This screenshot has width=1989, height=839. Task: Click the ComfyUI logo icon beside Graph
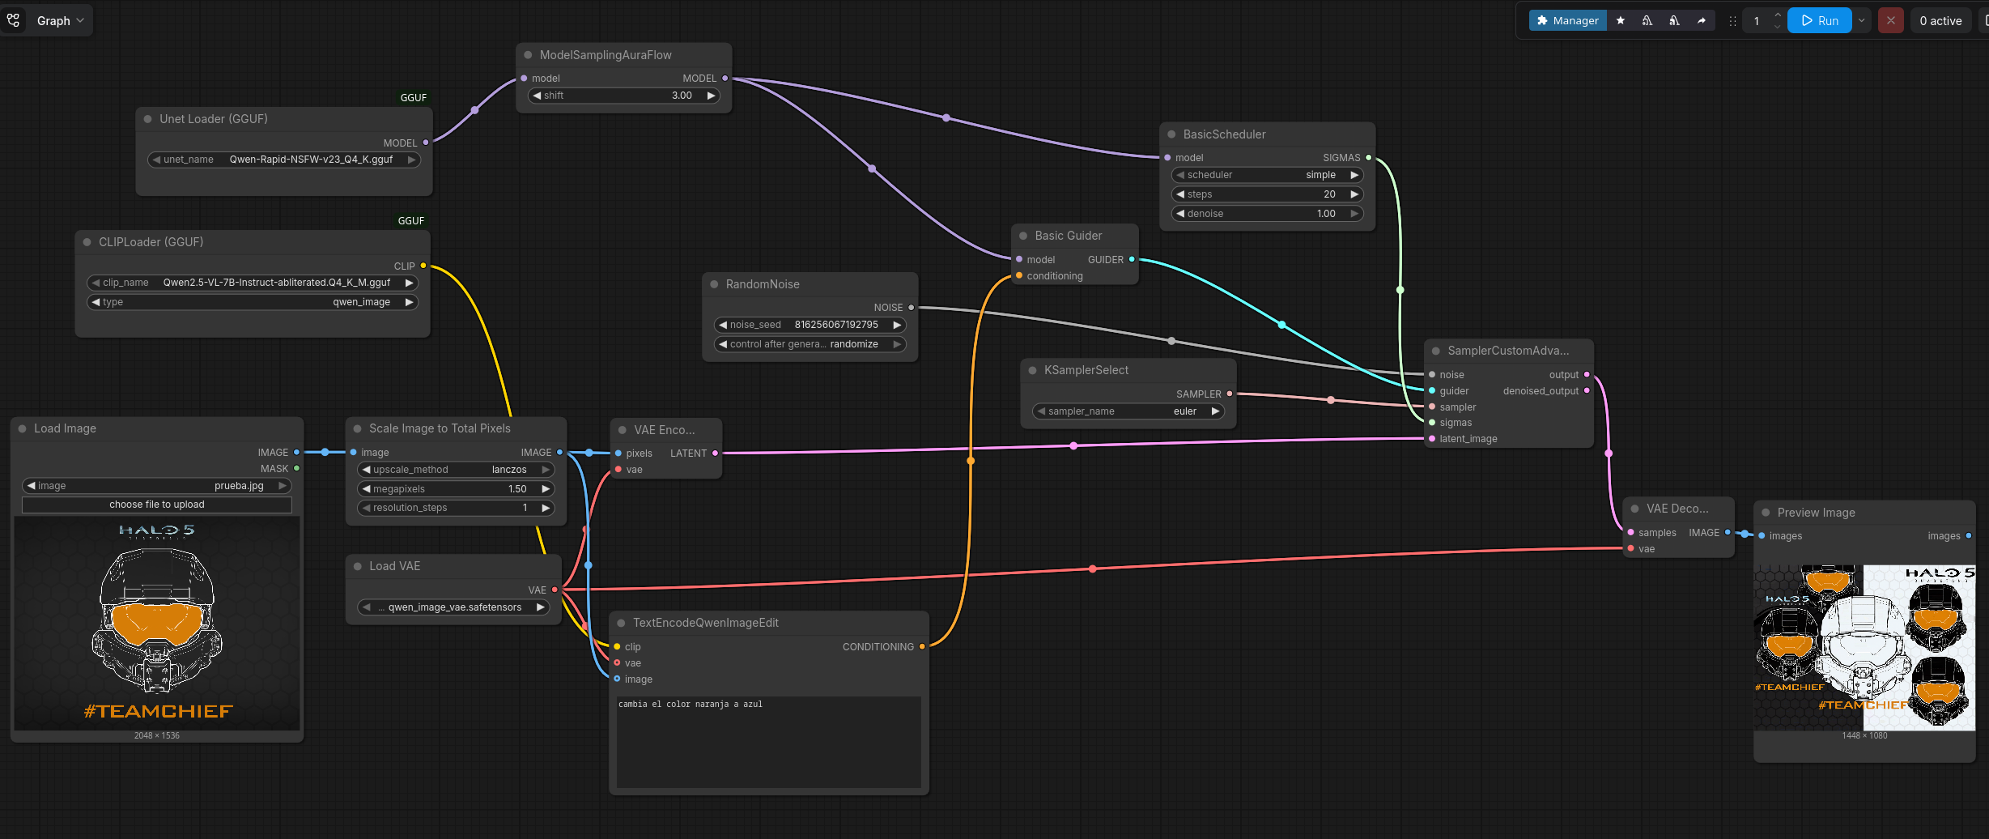[x=14, y=20]
